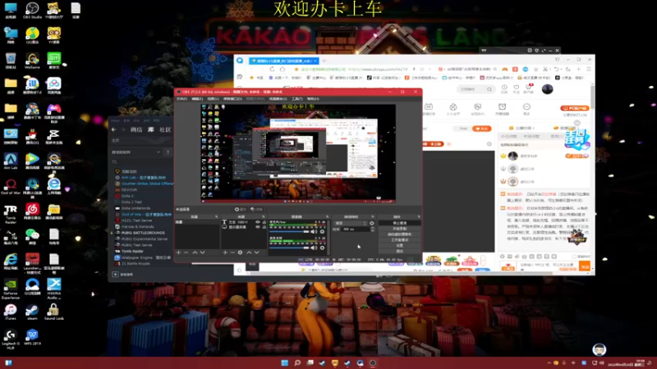657x369 pixels.
Task: Toggle visibility of display capture source
Action: click(258, 227)
